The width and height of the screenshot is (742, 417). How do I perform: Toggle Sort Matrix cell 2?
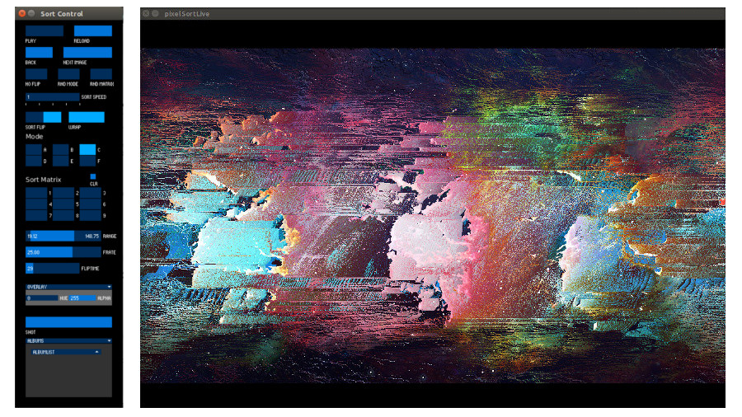click(63, 193)
